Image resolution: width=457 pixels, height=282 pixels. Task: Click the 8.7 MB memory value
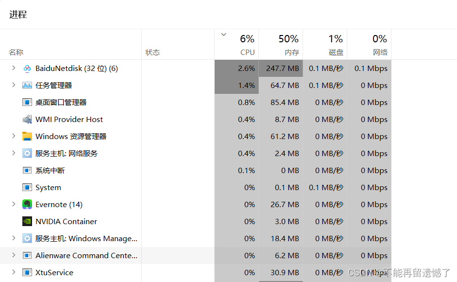287,120
